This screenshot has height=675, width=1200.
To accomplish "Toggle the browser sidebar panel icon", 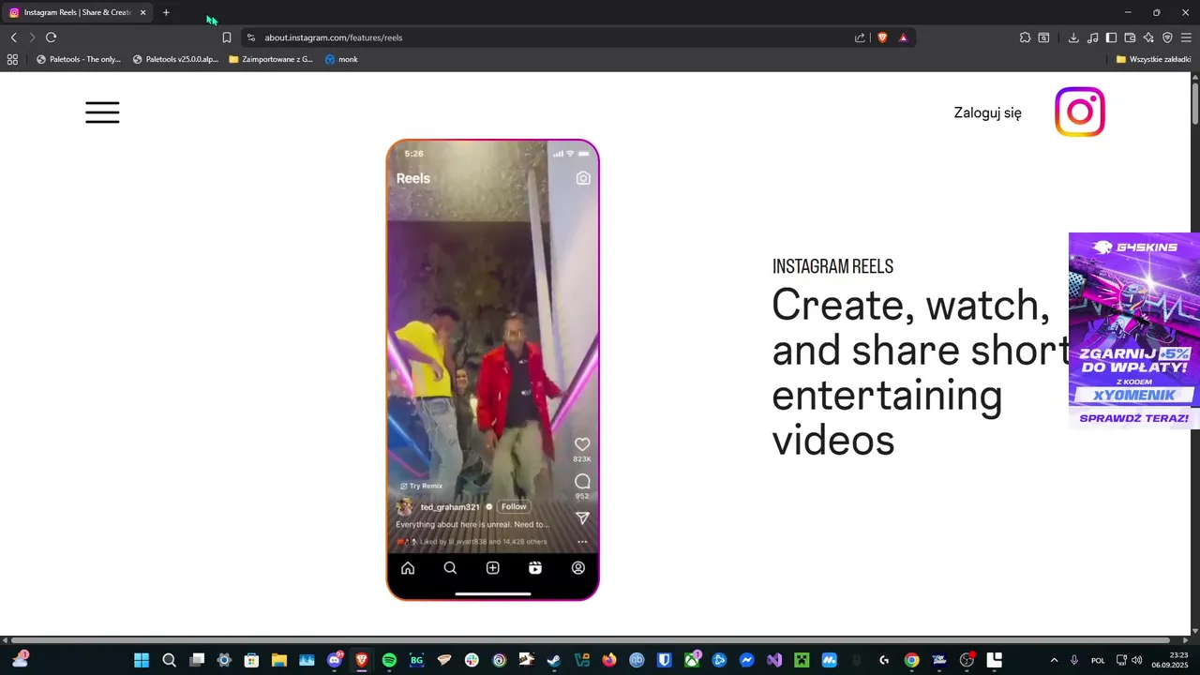I will pos(1111,37).
